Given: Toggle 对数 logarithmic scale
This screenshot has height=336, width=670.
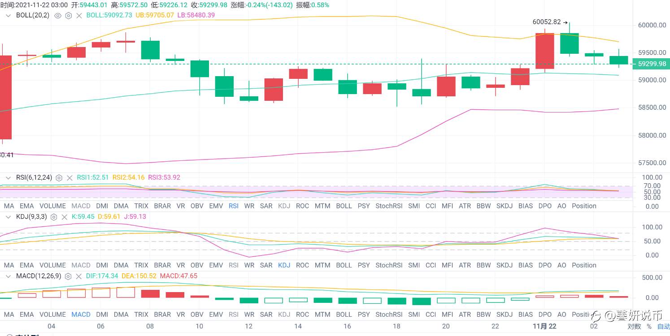Looking at the screenshot, I should point(634,327).
